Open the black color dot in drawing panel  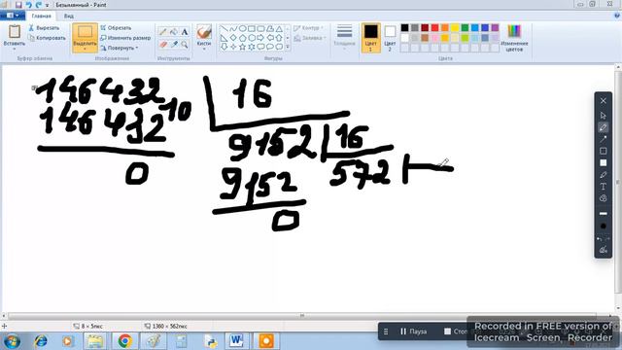[603, 227]
